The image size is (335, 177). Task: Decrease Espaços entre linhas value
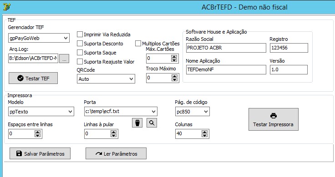37,135
